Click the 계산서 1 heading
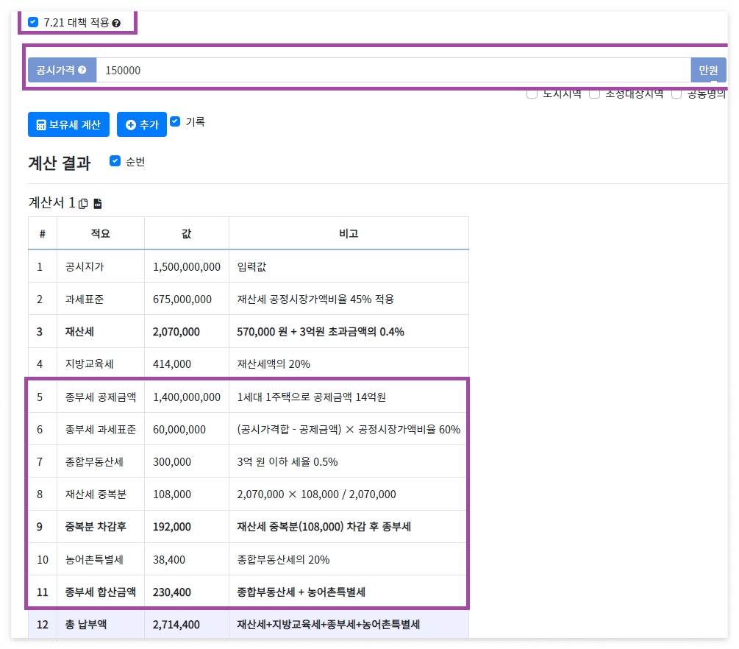The width and height of the screenshot is (739, 649). [x=52, y=203]
